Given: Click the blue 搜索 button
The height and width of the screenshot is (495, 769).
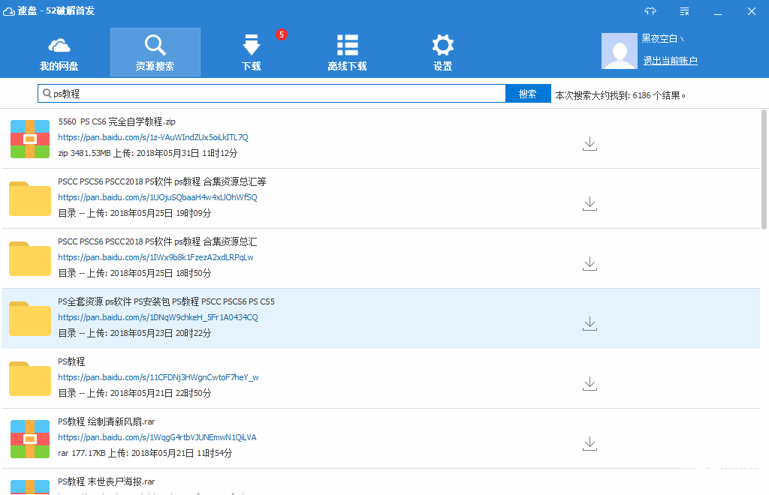Looking at the screenshot, I should click(528, 94).
